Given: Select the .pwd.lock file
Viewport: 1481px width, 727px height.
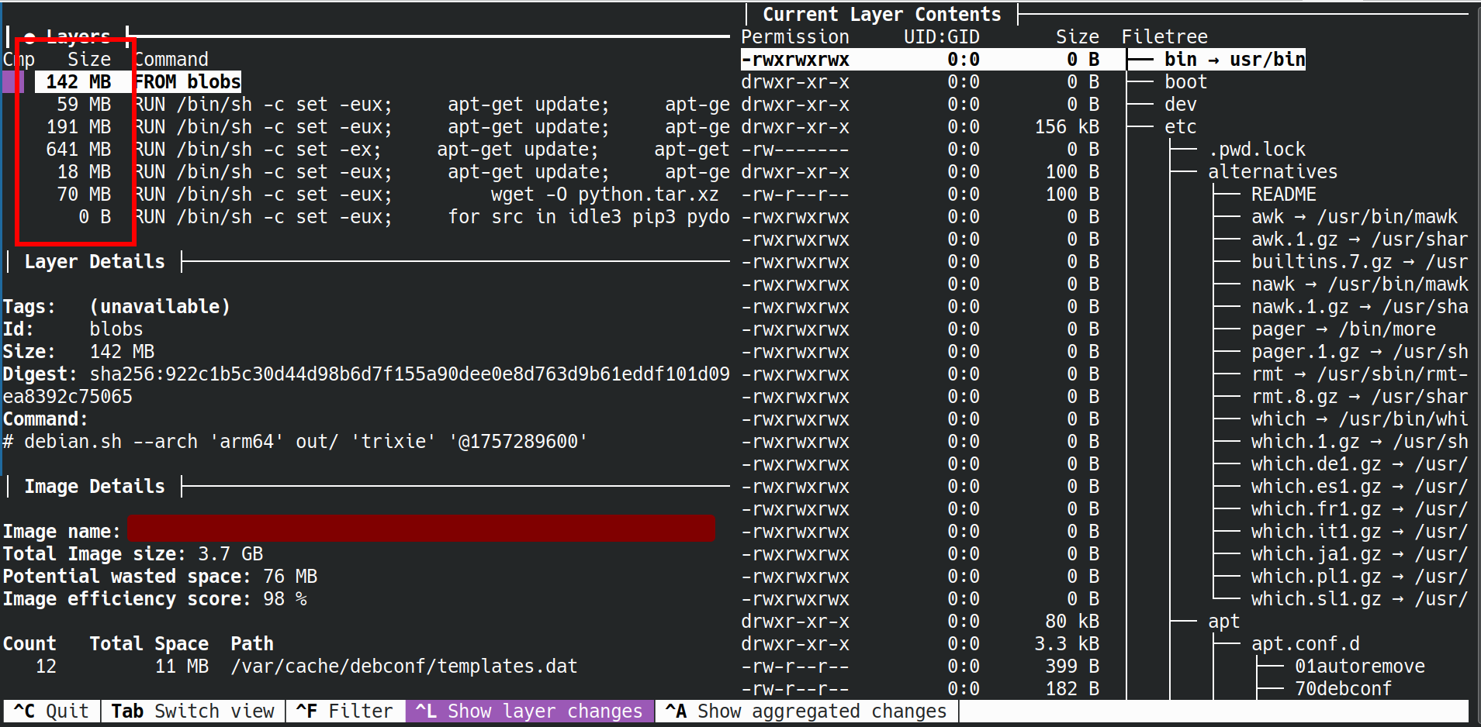Looking at the screenshot, I should (1257, 150).
